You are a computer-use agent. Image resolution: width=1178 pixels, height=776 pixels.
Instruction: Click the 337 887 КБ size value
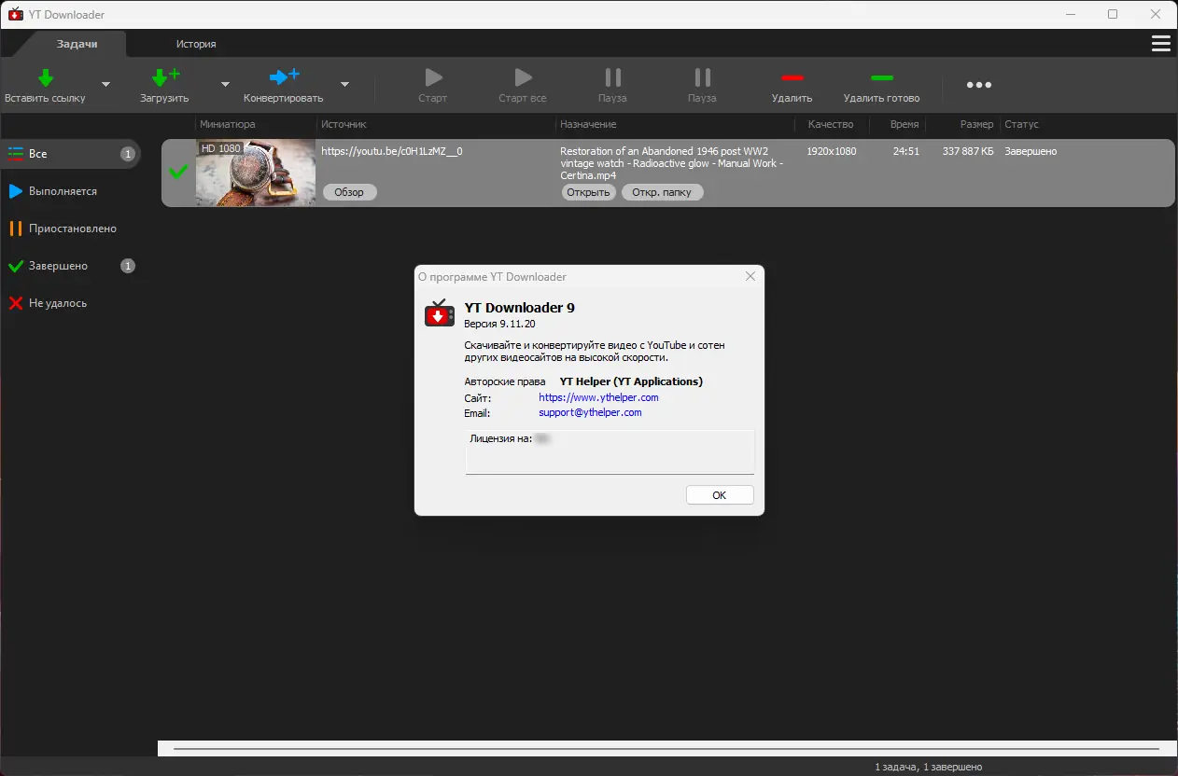pyautogui.click(x=968, y=151)
